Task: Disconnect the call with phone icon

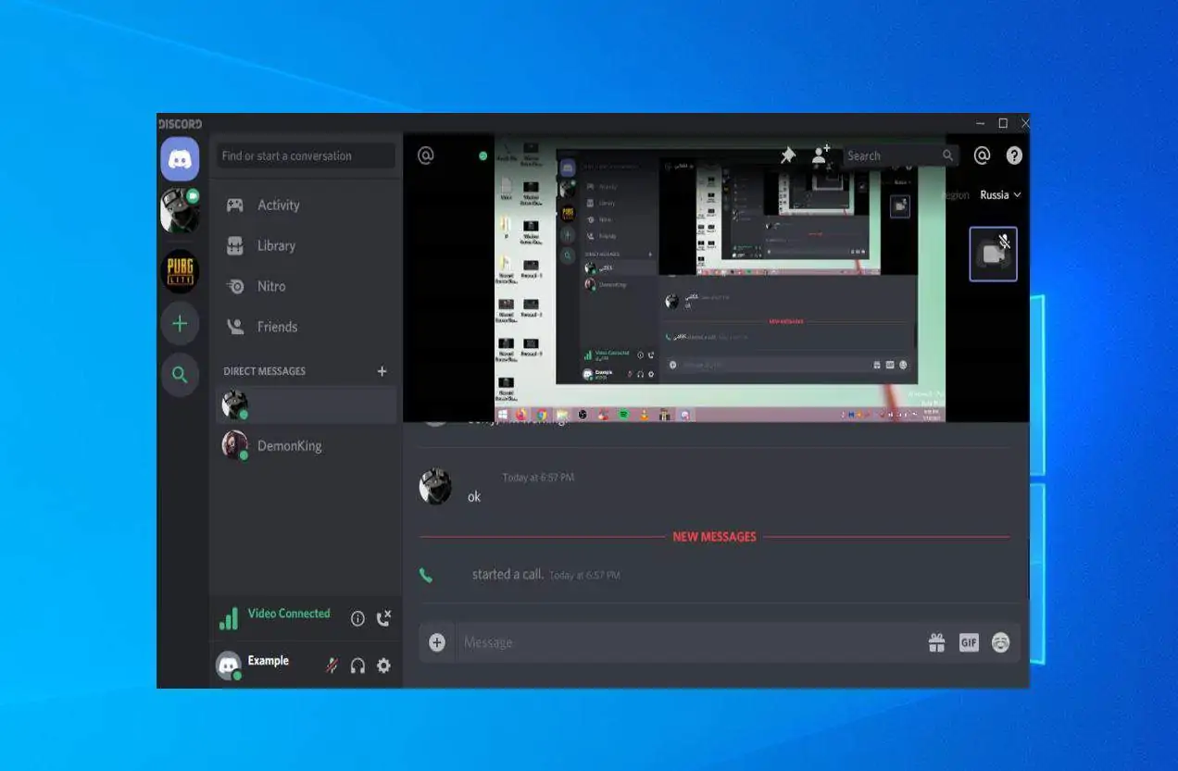Action: click(383, 618)
